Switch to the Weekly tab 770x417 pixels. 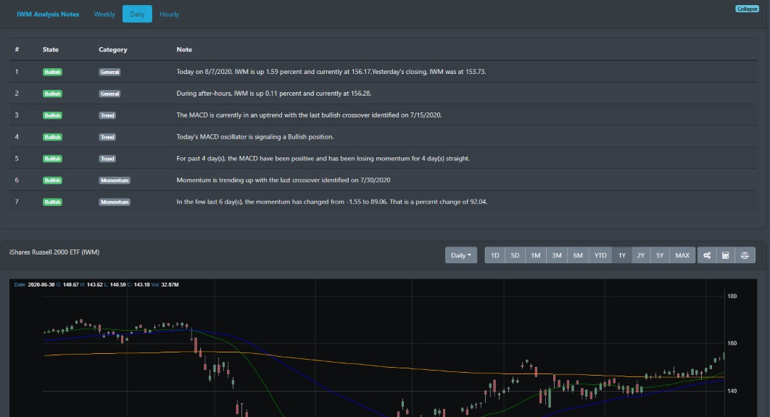coord(104,15)
